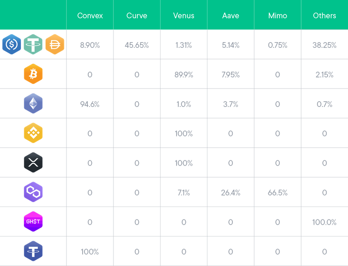
Task: Select the 0.75% Mimo cell
Action: click(x=278, y=45)
